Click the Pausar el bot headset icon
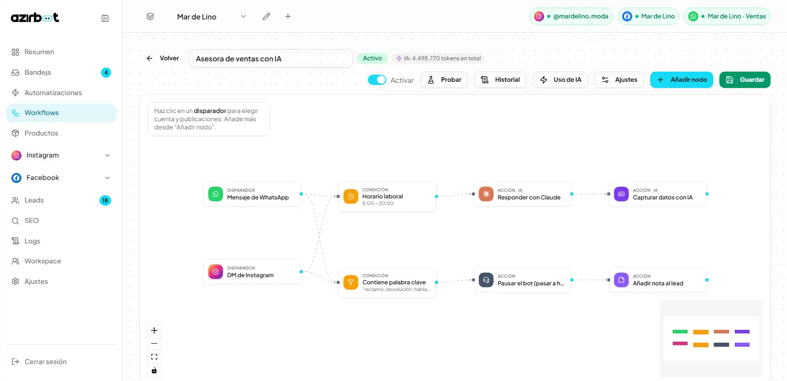The height and width of the screenshot is (381, 787). coord(486,280)
